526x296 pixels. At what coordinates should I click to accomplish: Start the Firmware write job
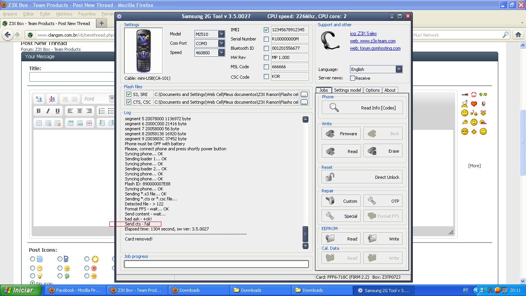point(341,134)
